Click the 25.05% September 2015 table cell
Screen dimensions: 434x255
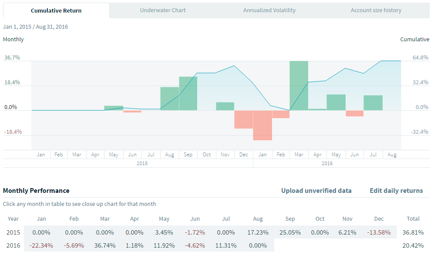290,232
